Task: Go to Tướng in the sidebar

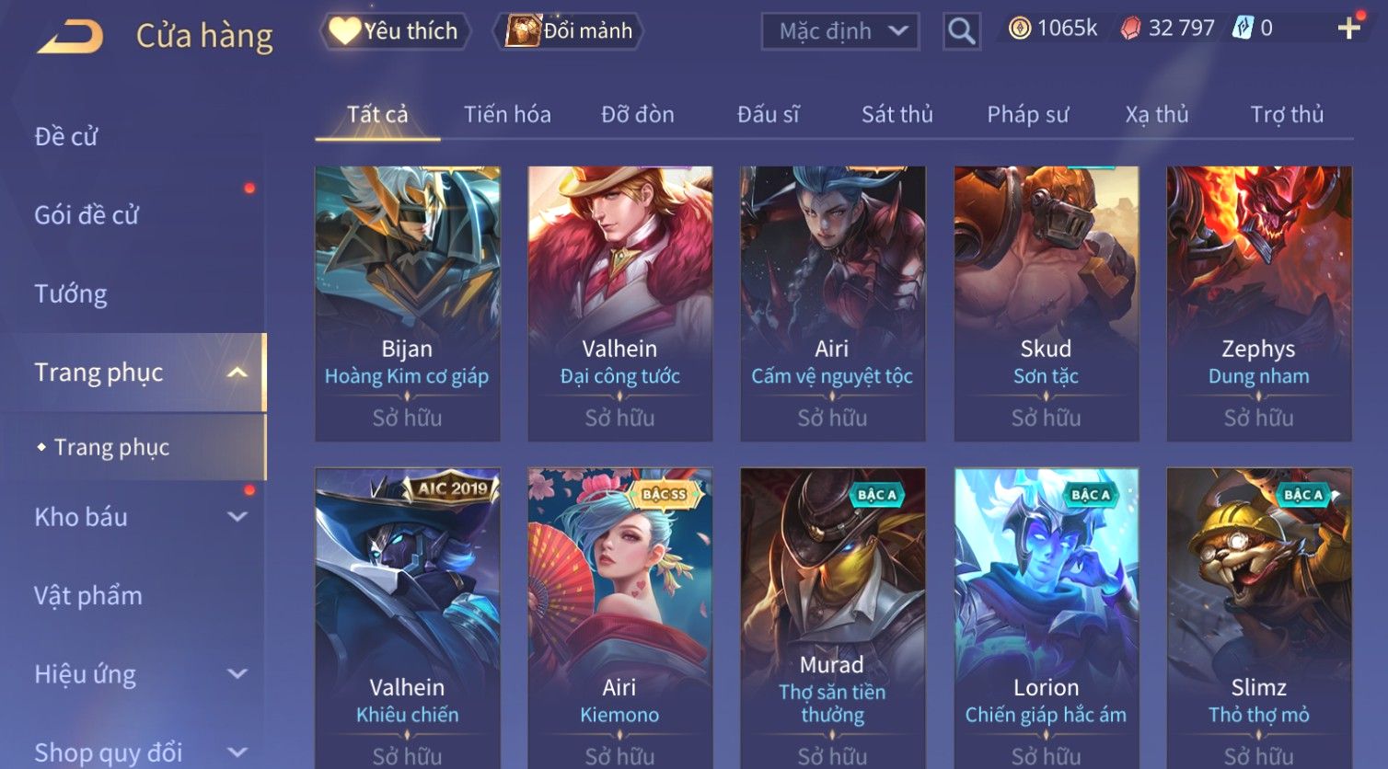Action: pos(71,293)
